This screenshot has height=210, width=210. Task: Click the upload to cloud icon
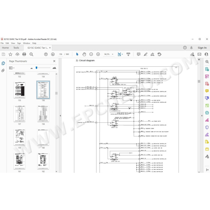click(17, 54)
